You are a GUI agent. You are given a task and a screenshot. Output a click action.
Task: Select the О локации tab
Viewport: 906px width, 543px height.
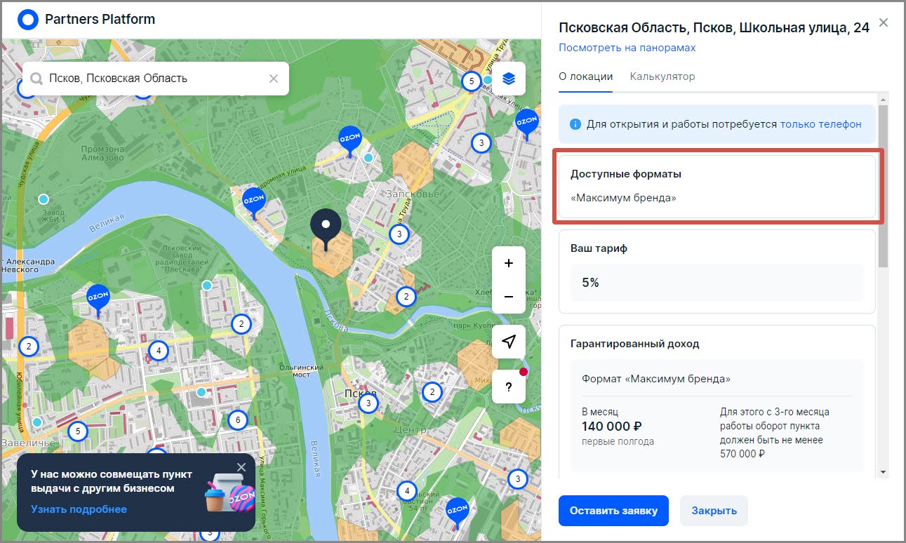(585, 76)
